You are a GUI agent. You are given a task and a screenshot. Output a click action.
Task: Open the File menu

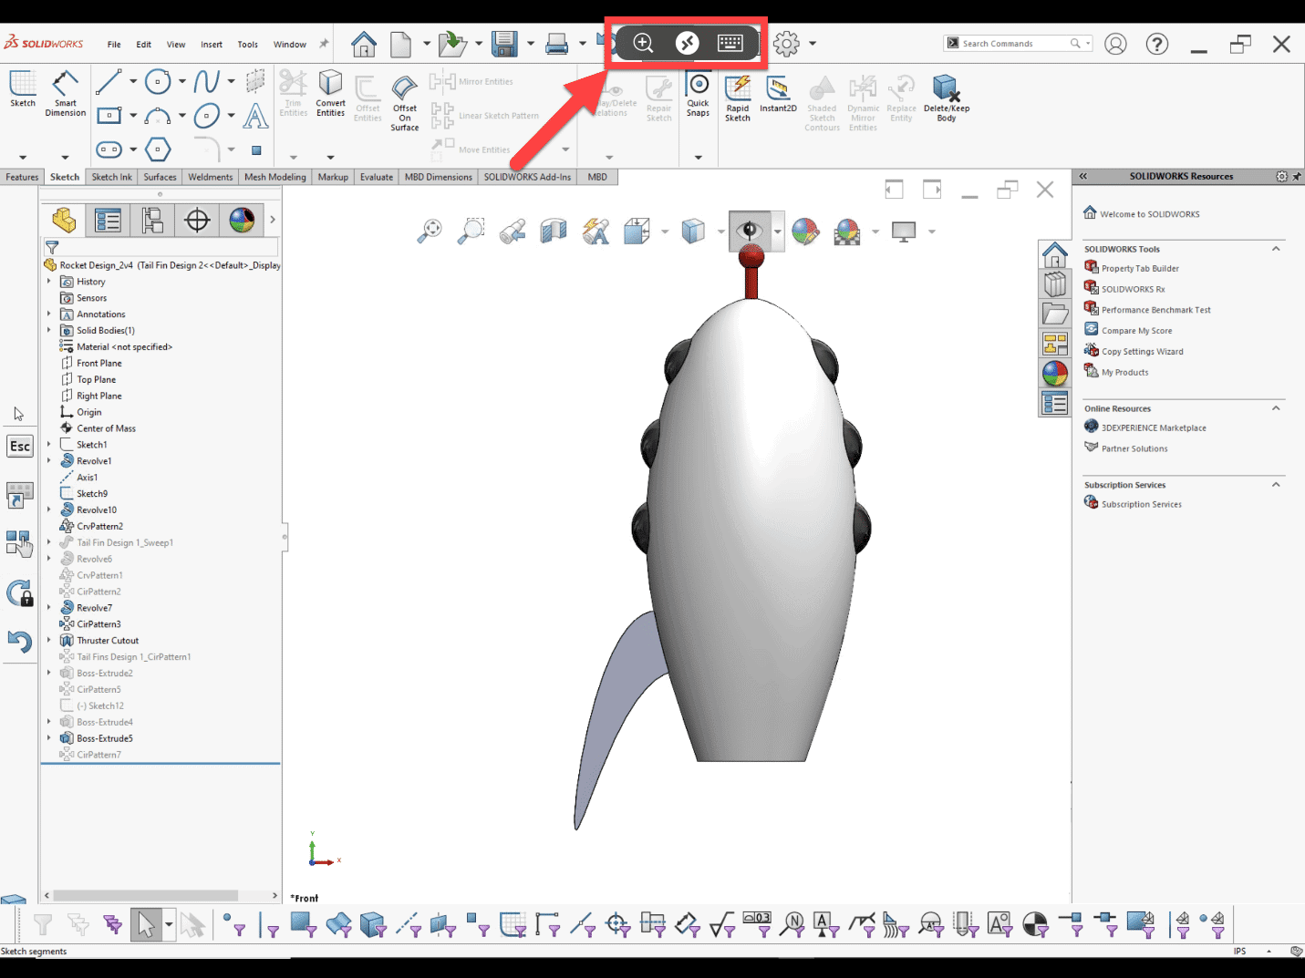114,45
